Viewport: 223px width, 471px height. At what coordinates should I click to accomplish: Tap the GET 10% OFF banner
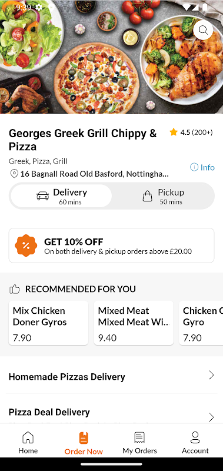pos(111,246)
